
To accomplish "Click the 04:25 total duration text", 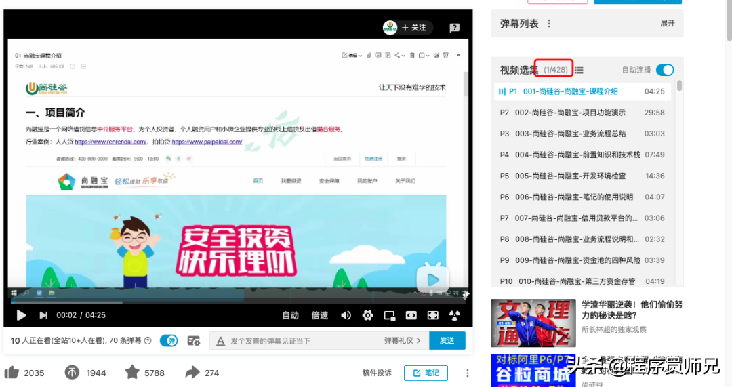I will click(96, 315).
